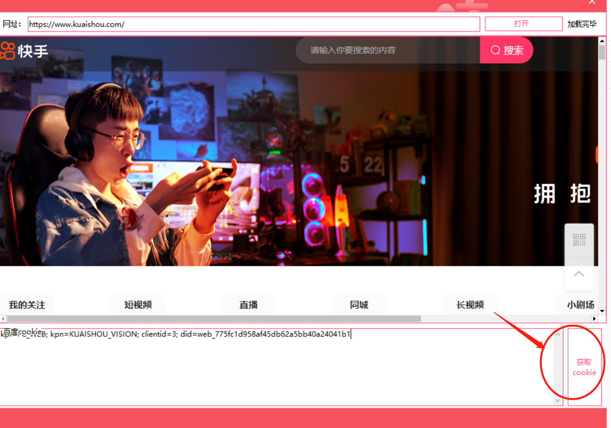
Task: Select the 我的关注 tab
Action: 27,305
